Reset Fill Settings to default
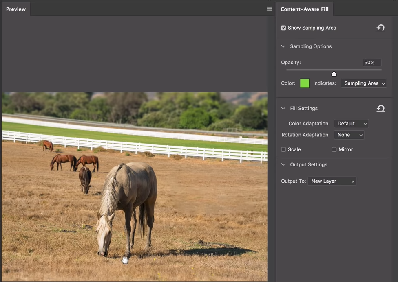The height and width of the screenshot is (282, 398). click(380, 108)
